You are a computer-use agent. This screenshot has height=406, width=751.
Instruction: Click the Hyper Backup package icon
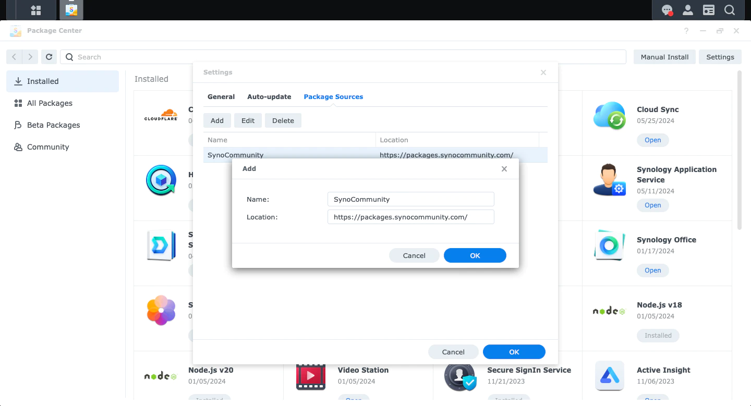161,180
